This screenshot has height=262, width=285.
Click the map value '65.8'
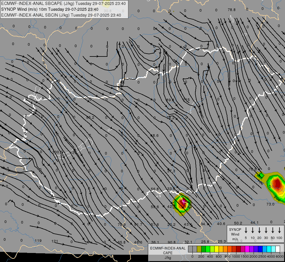(121, 242)
